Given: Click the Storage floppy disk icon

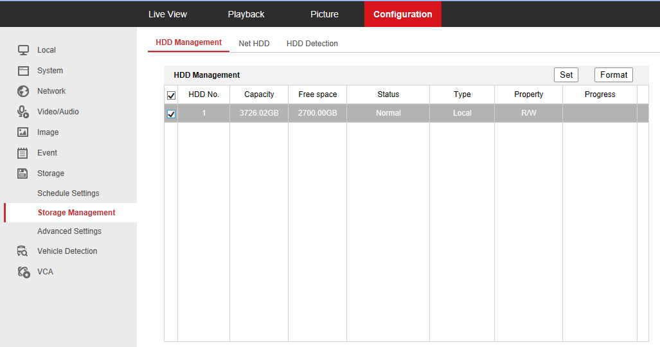Looking at the screenshot, I should [23, 173].
